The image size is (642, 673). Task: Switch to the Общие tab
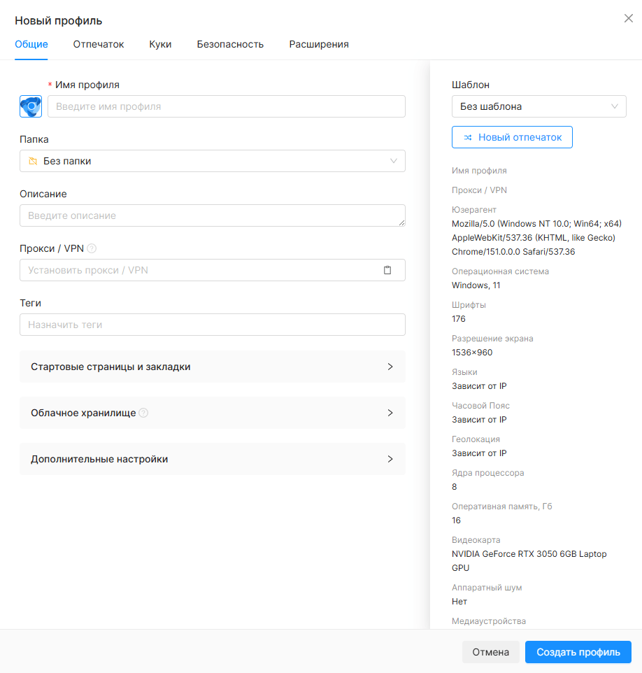tap(31, 44)
